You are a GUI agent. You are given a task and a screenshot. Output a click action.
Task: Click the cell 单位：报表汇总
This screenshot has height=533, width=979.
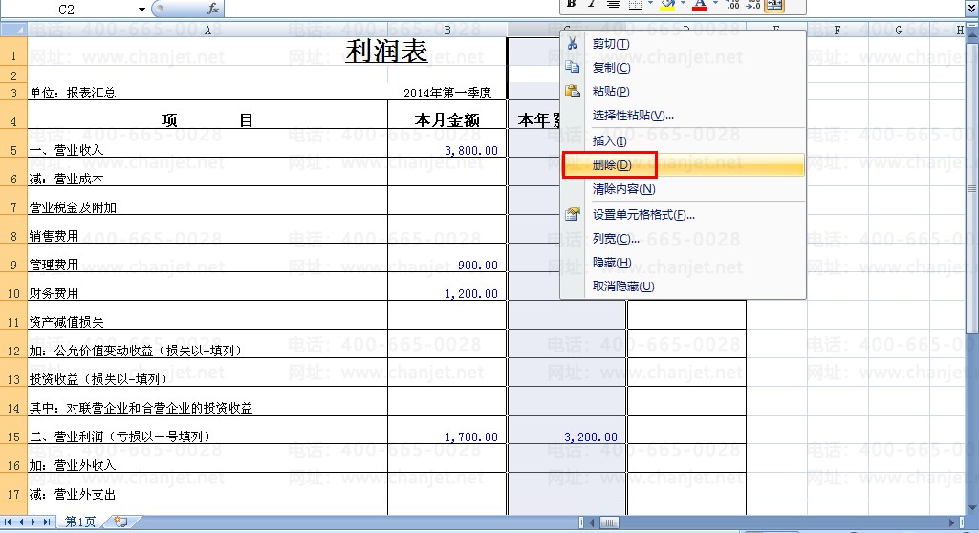tap(207, 93)
